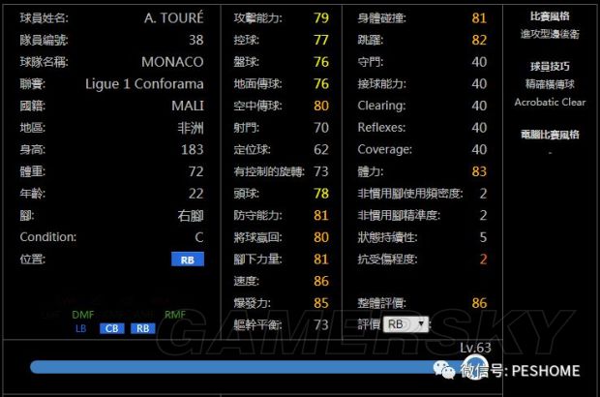Screen dimensions: 600x397
Task: Click the 攻擊能力 value 79
Action: (x=321, y=18)
